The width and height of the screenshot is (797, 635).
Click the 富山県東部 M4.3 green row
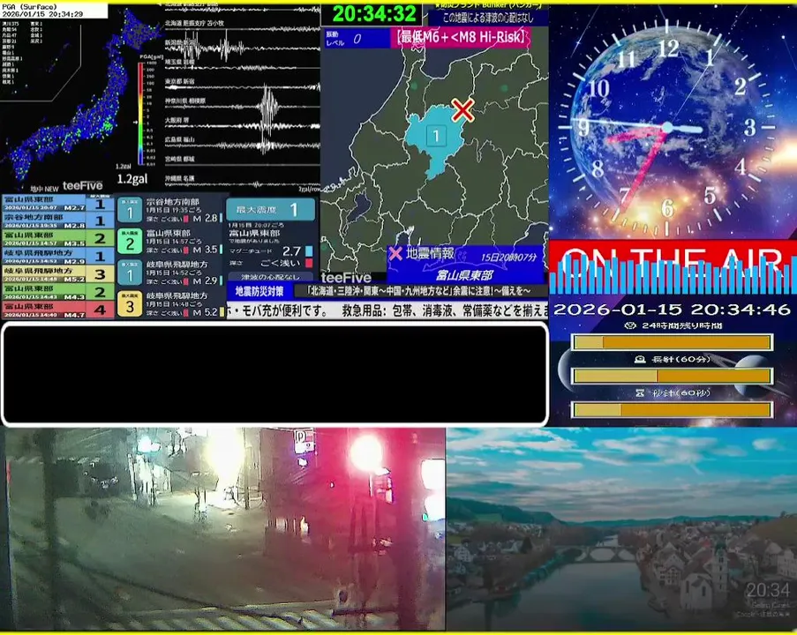point(57,292)
